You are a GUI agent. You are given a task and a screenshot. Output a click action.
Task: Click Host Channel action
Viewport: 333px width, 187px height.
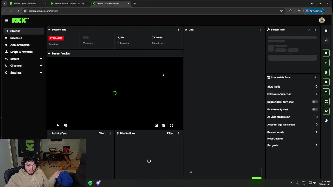point(275,139)
